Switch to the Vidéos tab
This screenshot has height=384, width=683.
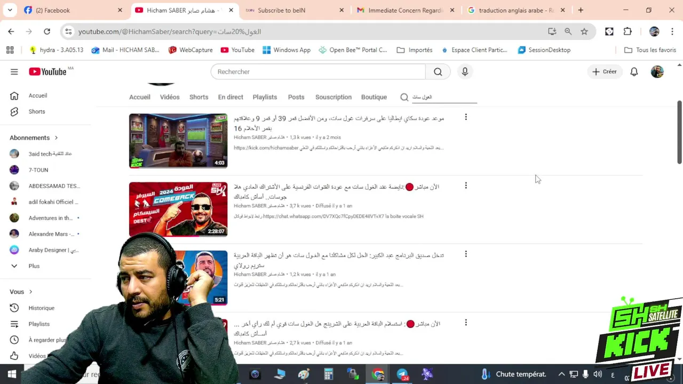[170, 97]
